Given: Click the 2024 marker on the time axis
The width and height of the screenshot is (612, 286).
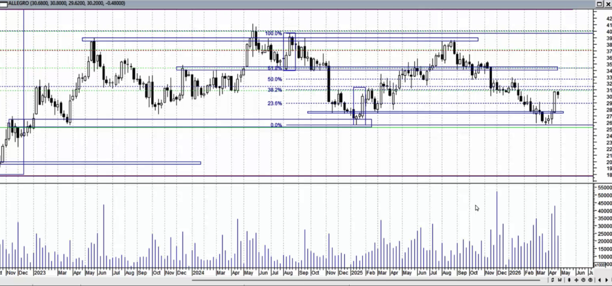Looking at the screenshot, I should tap(198, 272).
